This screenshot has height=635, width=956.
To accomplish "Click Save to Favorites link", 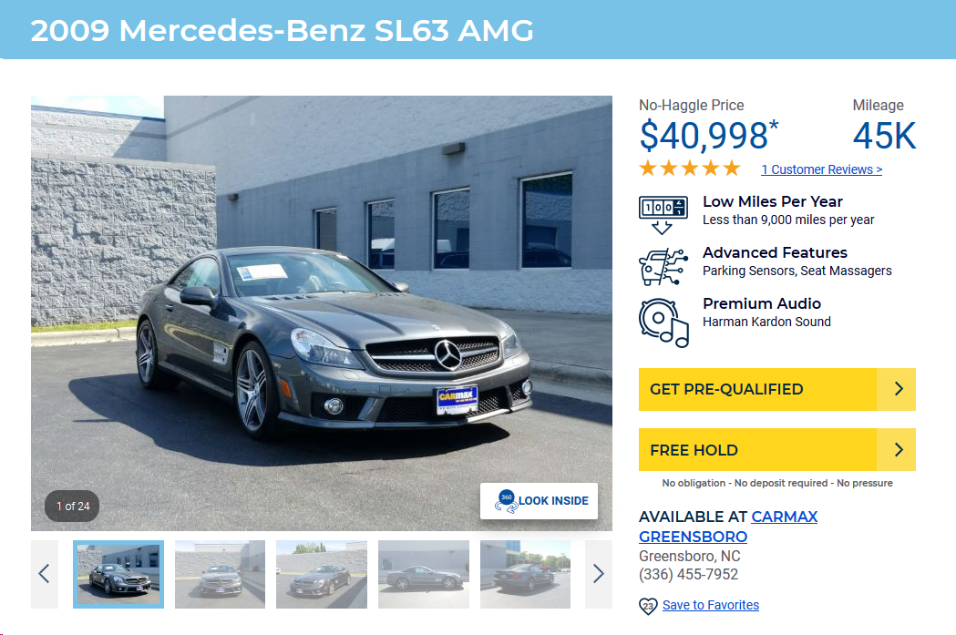I will [x=710, y=605].
